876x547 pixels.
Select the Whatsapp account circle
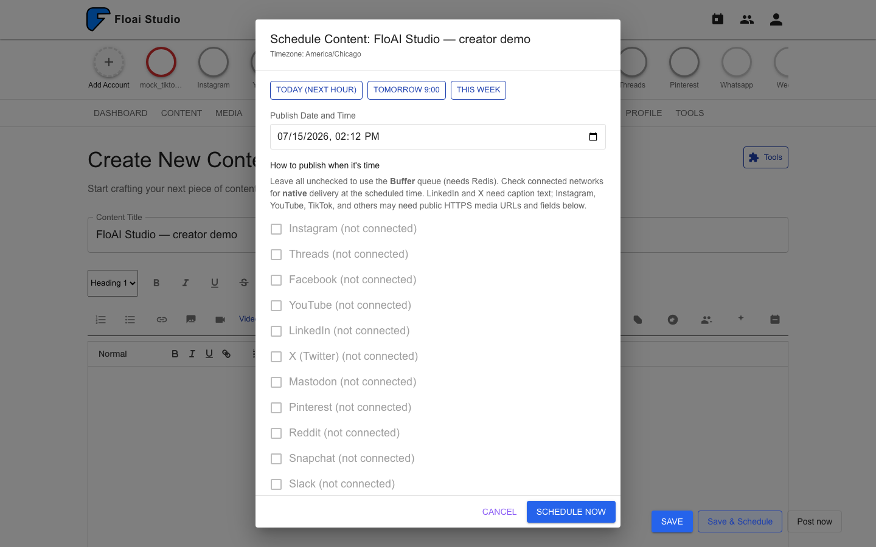(737, 62)
